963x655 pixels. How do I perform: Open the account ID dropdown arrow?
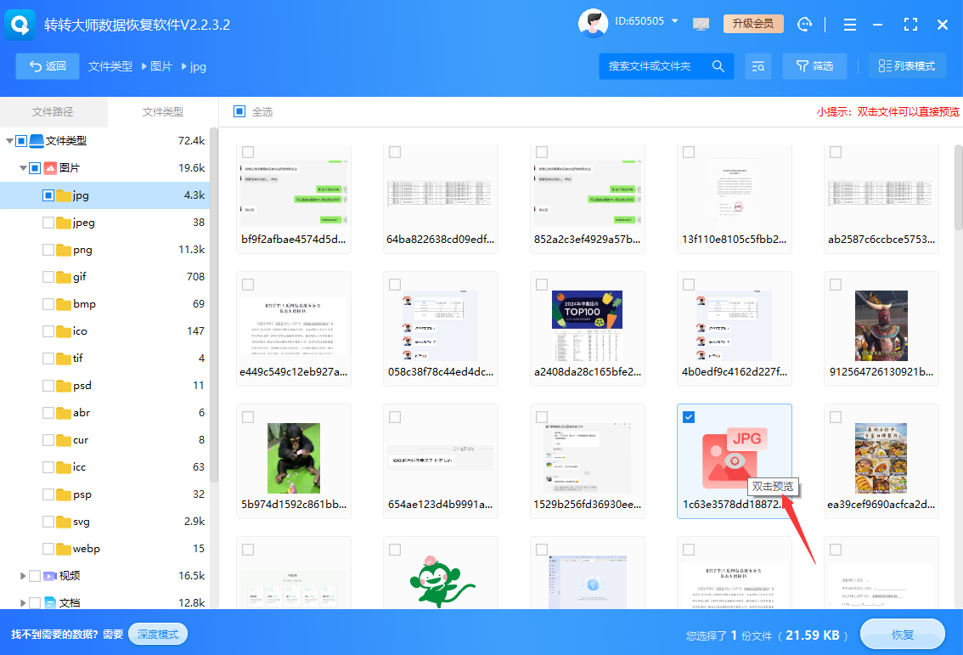coord(675,21)
